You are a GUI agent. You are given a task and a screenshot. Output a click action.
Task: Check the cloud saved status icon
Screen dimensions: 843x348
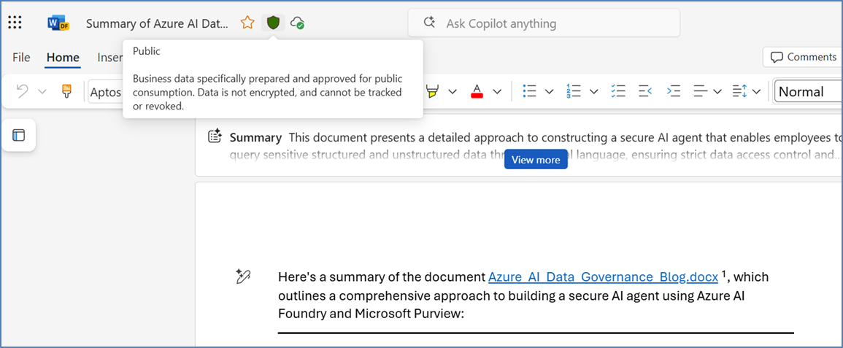pos(297,23)
